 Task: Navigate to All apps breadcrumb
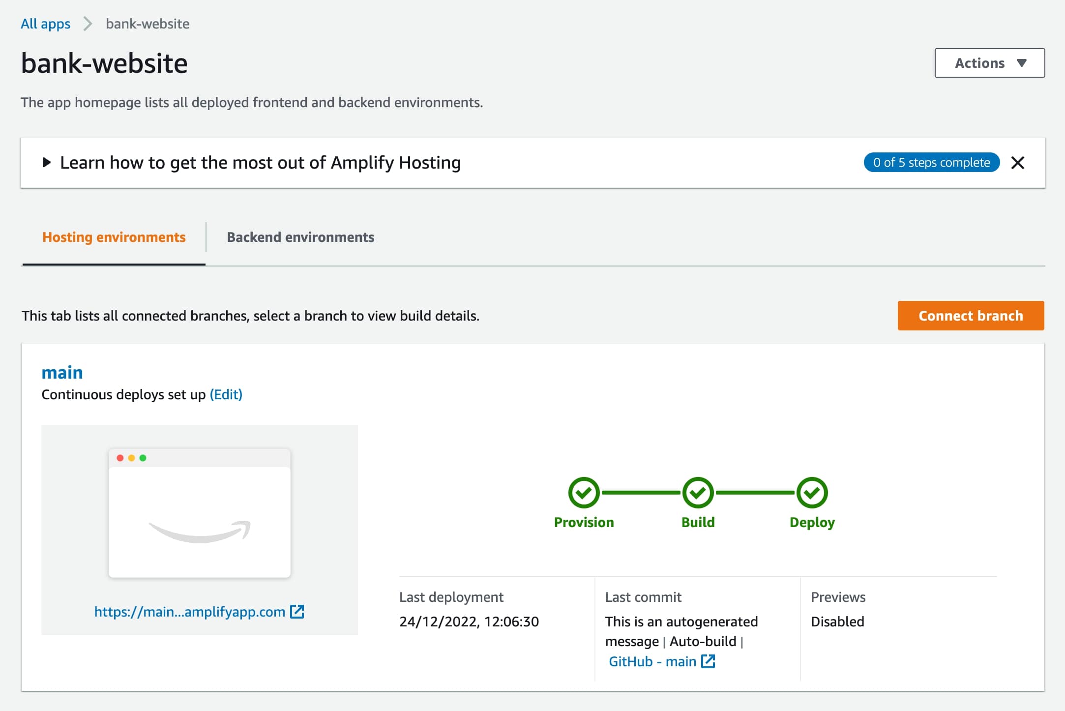tap(45, 24)
